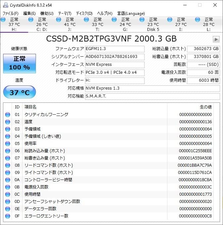
Task: Click the serial number field A0D6071302A788261693
Action: tap(115, 57)
